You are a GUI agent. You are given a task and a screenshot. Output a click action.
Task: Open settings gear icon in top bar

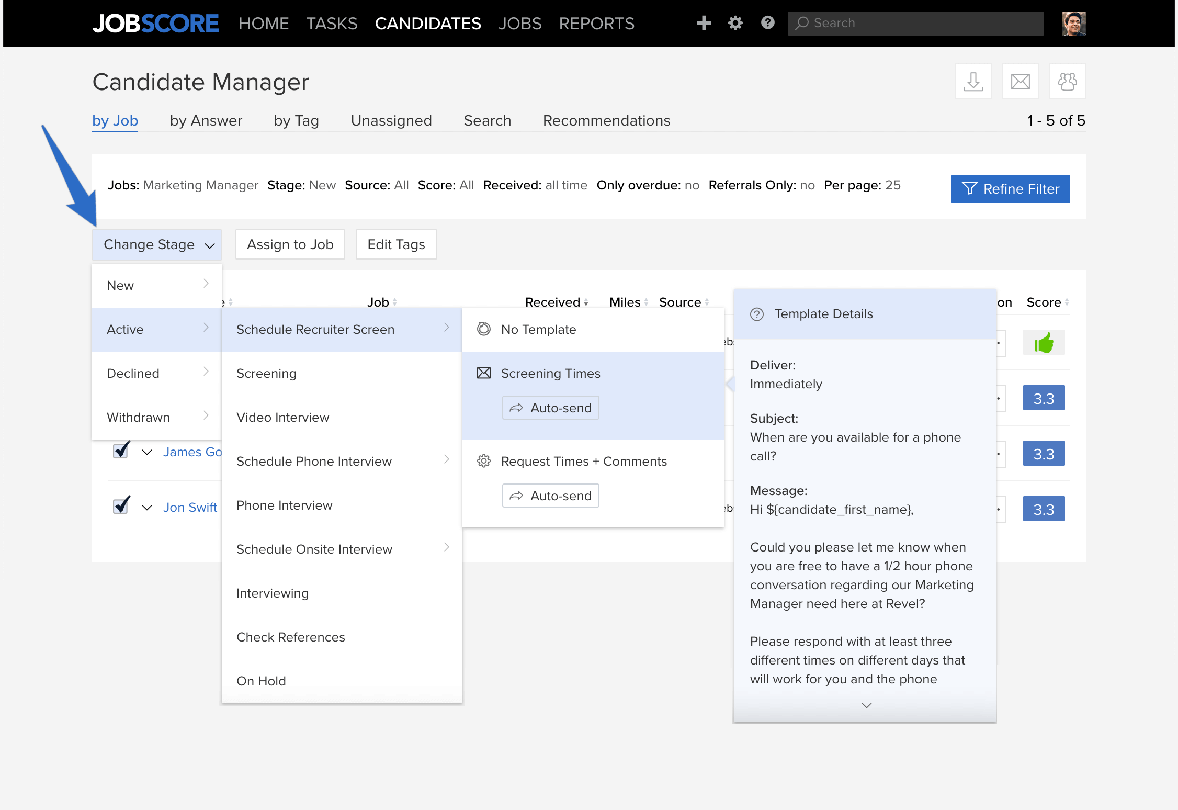point(735,23)
